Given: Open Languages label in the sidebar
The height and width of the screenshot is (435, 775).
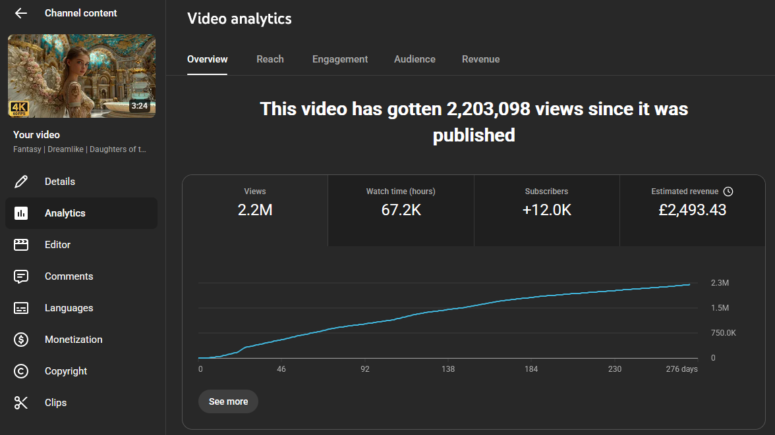Looking at the screenshot, I should [x=69, y=308].
